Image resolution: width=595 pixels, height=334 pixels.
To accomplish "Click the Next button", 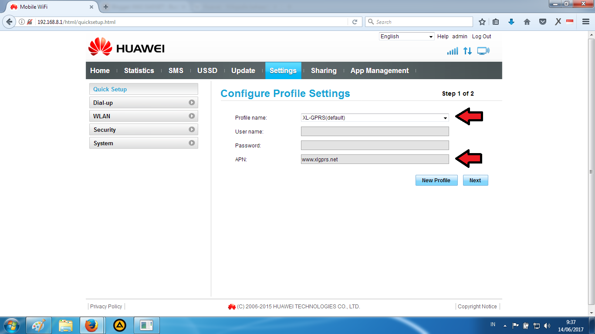I will [x=475, y=180].
